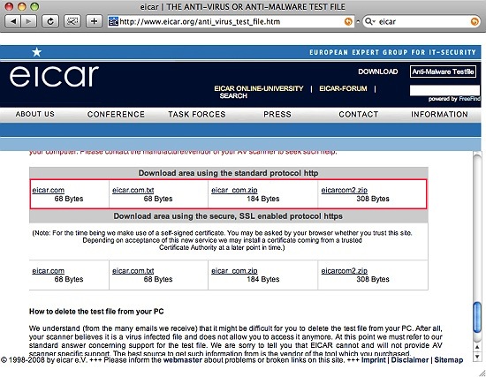Open the ABOUT US menu
This screenshot has height=377, width=486.
(35, 114)
